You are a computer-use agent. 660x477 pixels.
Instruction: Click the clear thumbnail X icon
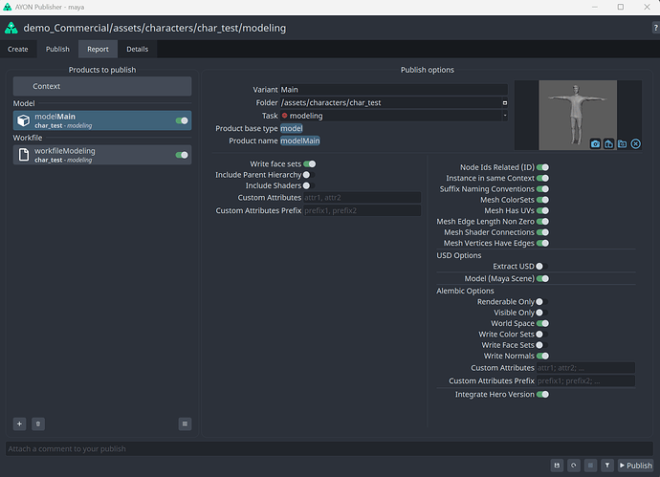pos(635,143)
